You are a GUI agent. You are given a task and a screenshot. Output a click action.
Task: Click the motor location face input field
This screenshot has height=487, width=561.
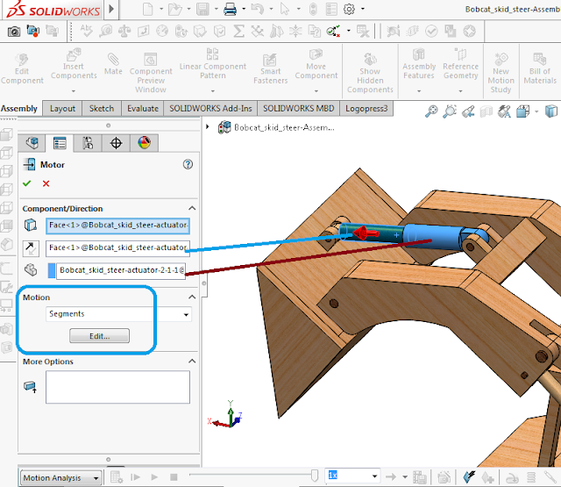click(x=117, y=226)
